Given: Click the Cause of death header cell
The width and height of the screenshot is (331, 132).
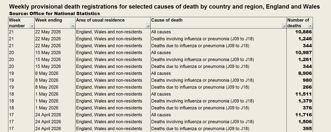Looking at the screenshot, I should 219,23.
